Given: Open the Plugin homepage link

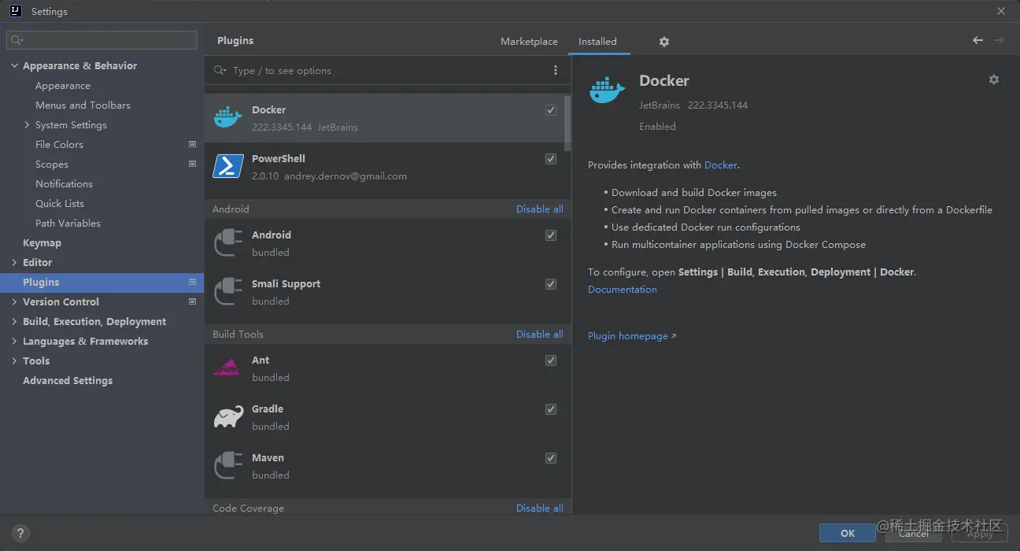Looking at the screenshot, I should pos(632,336).
